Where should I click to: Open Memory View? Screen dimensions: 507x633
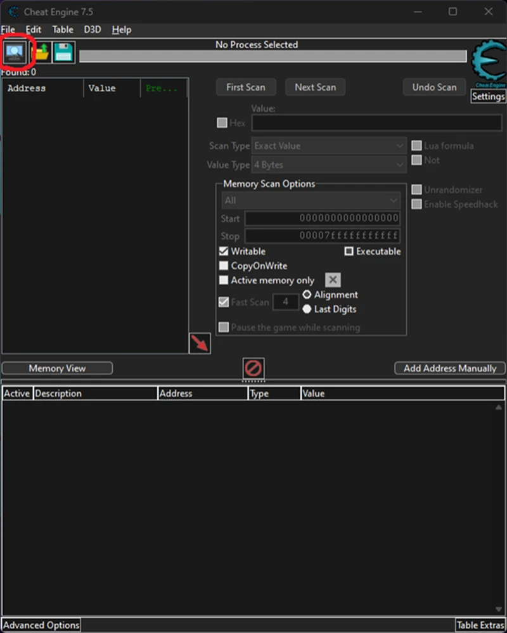coord(57,368)
